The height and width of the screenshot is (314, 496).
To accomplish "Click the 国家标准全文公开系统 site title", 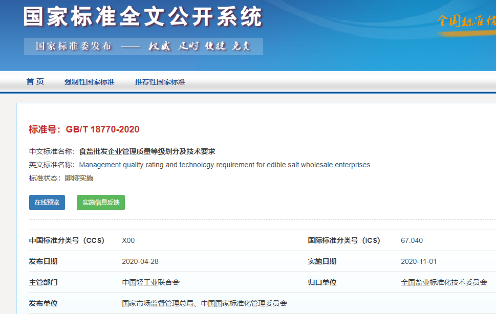I will point(143,17).
